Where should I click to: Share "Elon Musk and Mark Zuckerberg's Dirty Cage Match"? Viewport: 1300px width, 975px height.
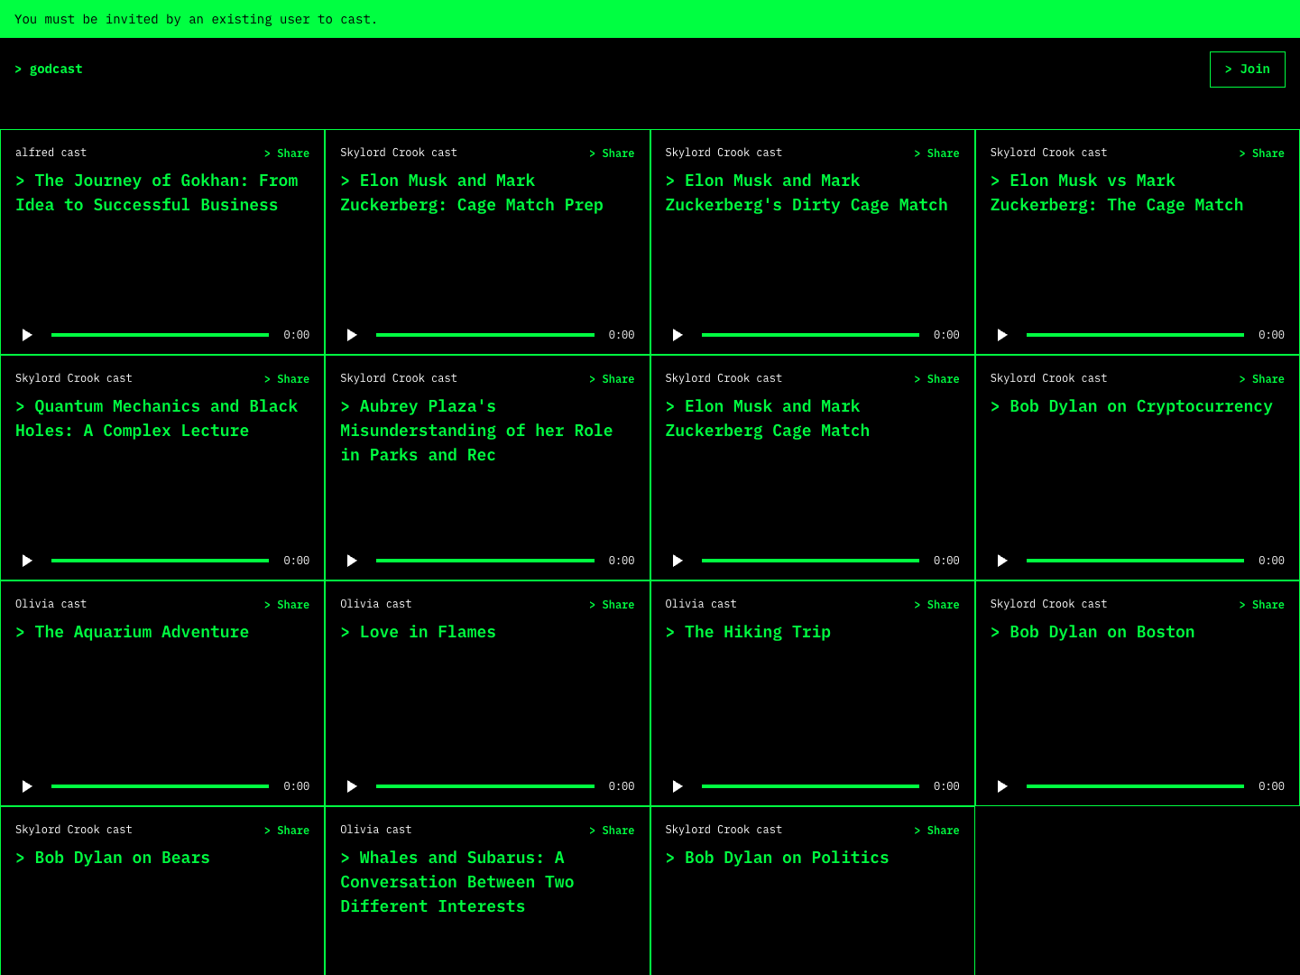pos(936,153)
